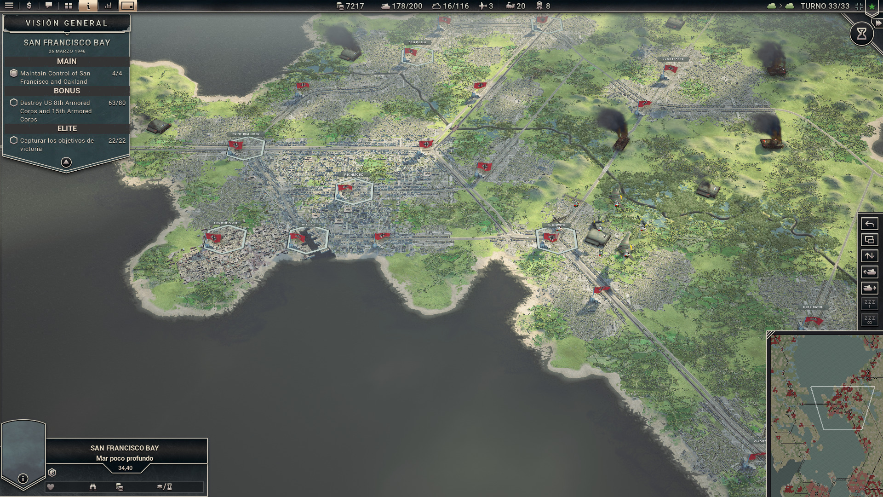Open the unit list grid icon
This screenshot has height=497, width=883.
pos(69,6)
